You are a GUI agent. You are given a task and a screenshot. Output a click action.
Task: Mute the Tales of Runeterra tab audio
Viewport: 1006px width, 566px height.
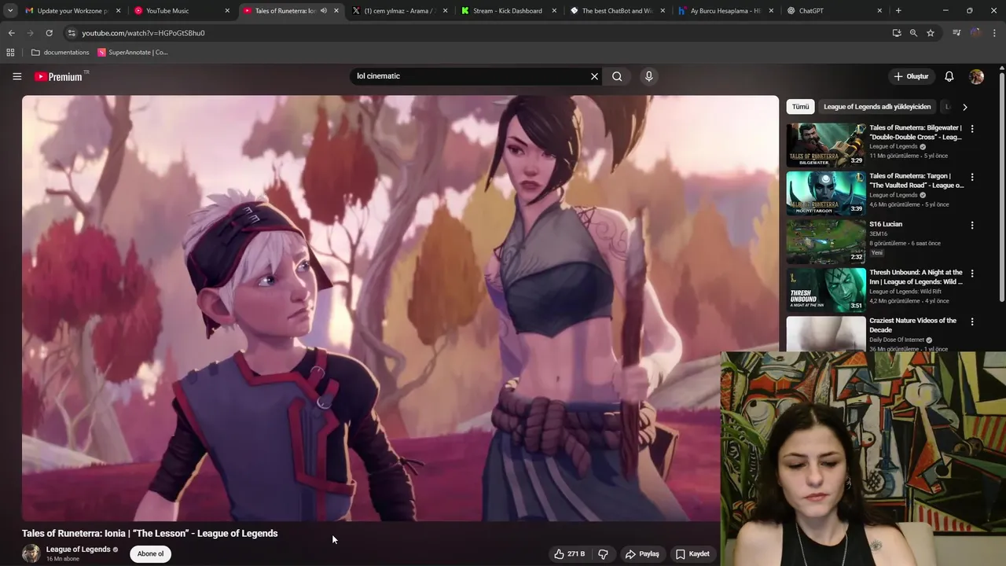click(x=324, y=11)
